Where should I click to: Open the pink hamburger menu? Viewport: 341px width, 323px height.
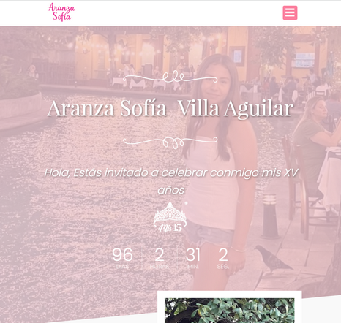click(x=290, y=12)
